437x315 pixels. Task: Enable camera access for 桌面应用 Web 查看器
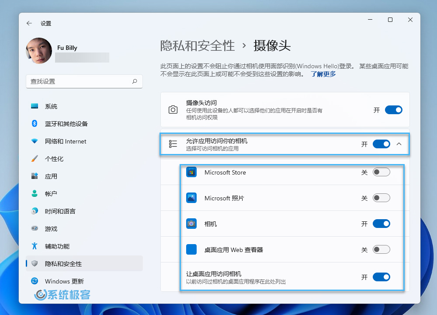[381, 249]
